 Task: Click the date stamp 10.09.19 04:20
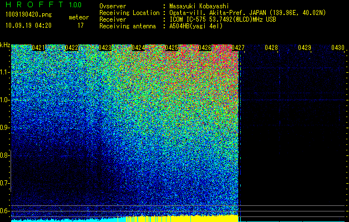tap(28, 26)
